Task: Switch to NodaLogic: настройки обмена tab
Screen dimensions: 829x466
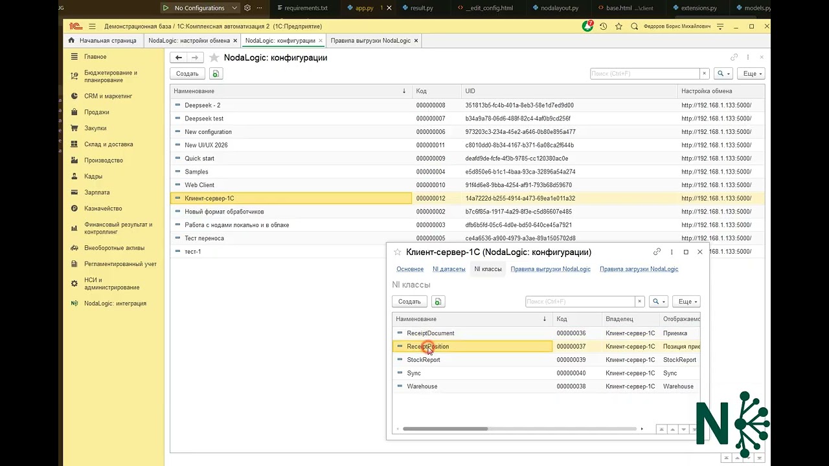Action: click(x=188, y=40)
